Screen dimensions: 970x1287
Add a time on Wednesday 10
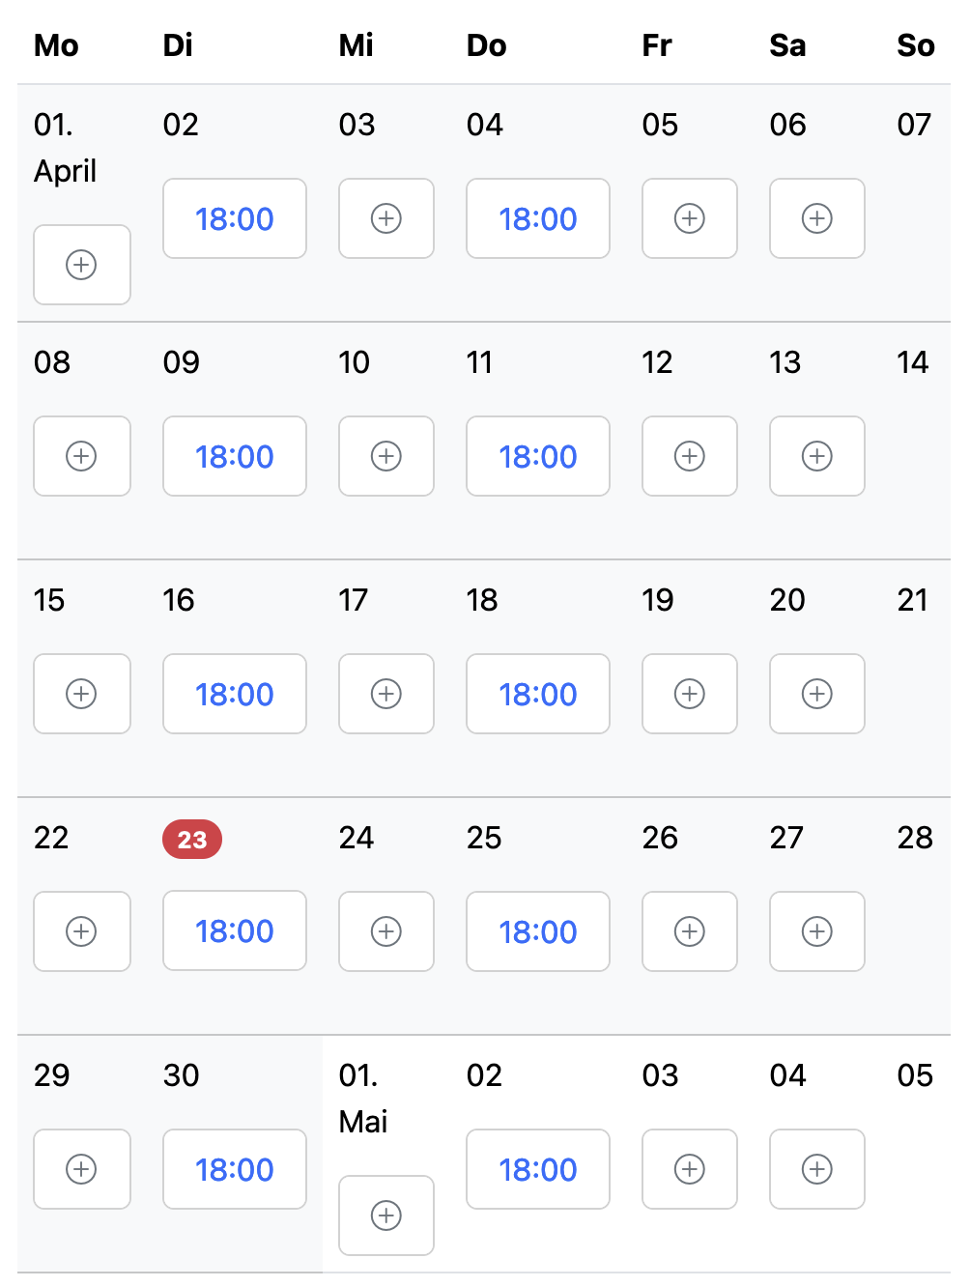click(x=386, y=456)
